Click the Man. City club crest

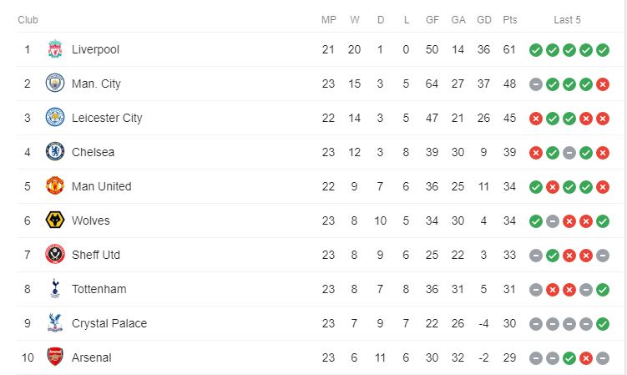55,84
